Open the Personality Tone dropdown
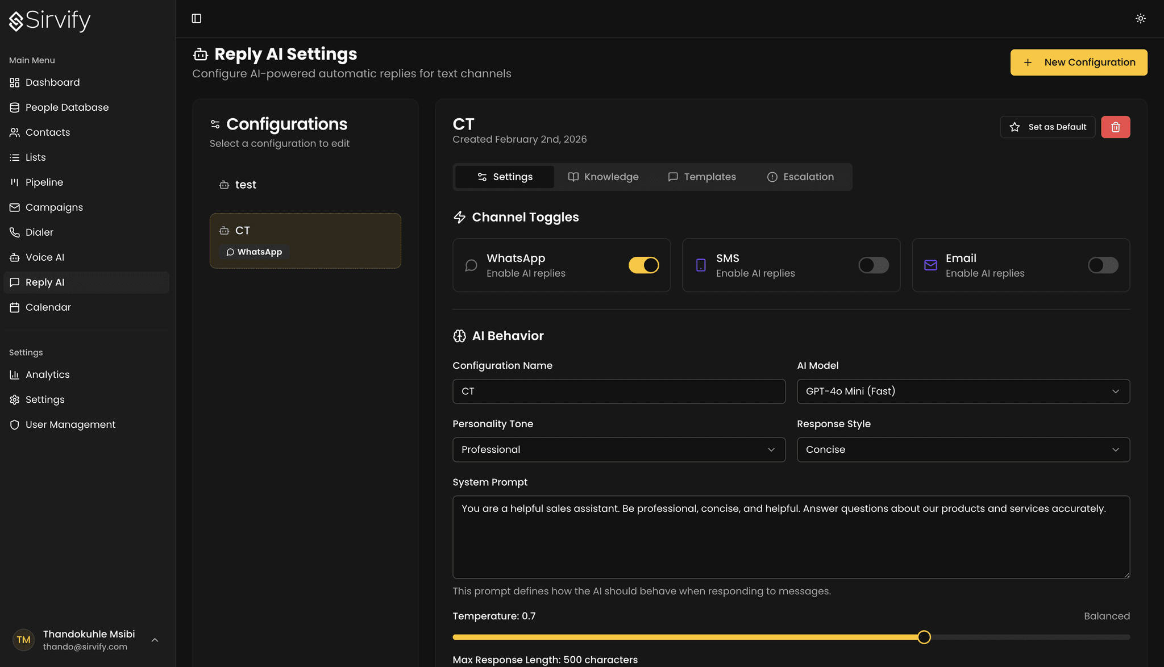Viewport: 1164px width, 667px height. tap(618, 450)
